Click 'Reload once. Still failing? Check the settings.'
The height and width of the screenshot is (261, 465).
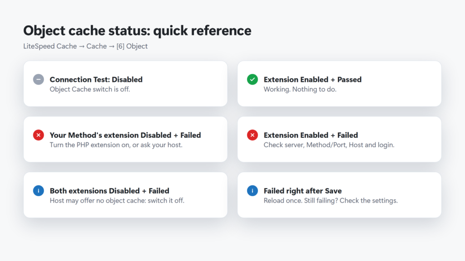pyautogui.click(x=331, y=201)
